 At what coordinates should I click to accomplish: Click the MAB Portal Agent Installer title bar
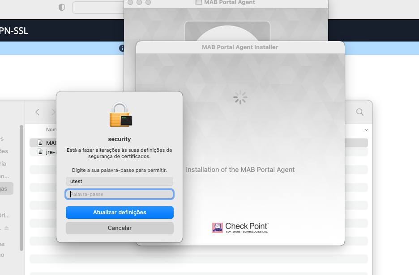coord(240,47)
